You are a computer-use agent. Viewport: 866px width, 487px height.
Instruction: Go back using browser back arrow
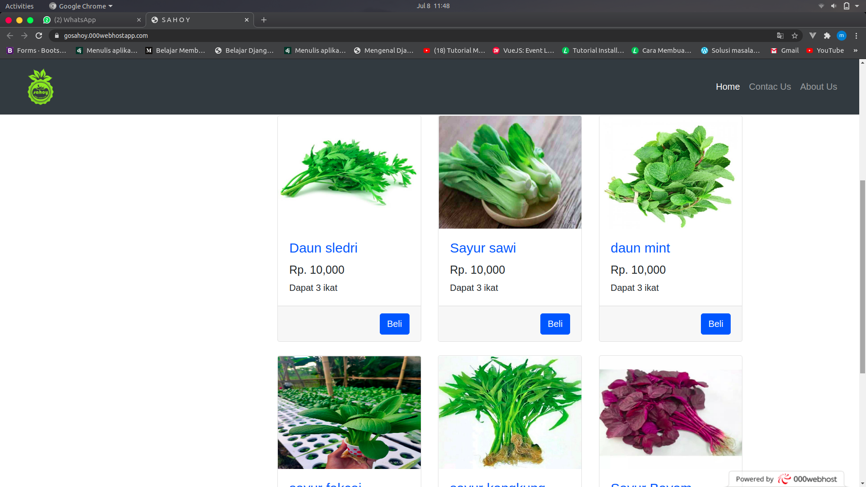(10, 36)
